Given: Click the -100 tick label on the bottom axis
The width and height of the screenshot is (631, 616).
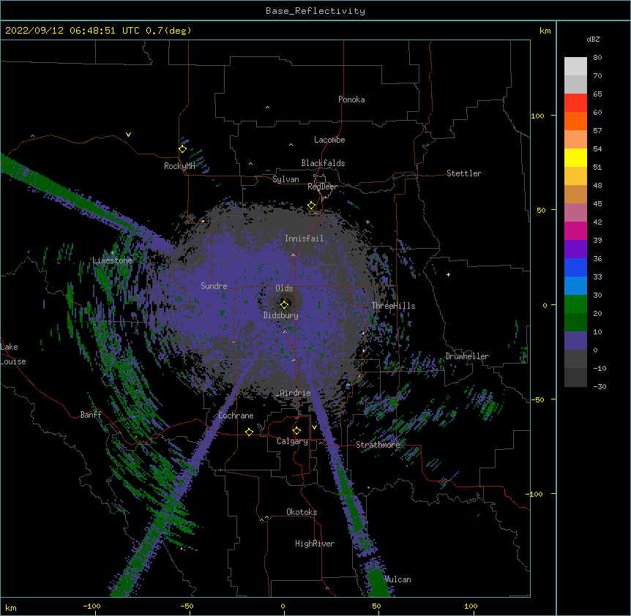Looking at the screenshot, I should tap(92, 606).
